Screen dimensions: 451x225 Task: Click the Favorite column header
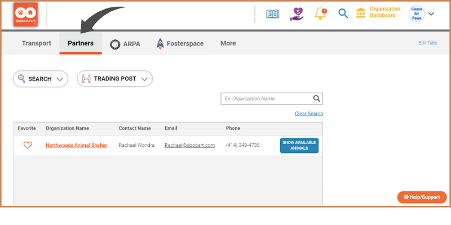[26, 128]
